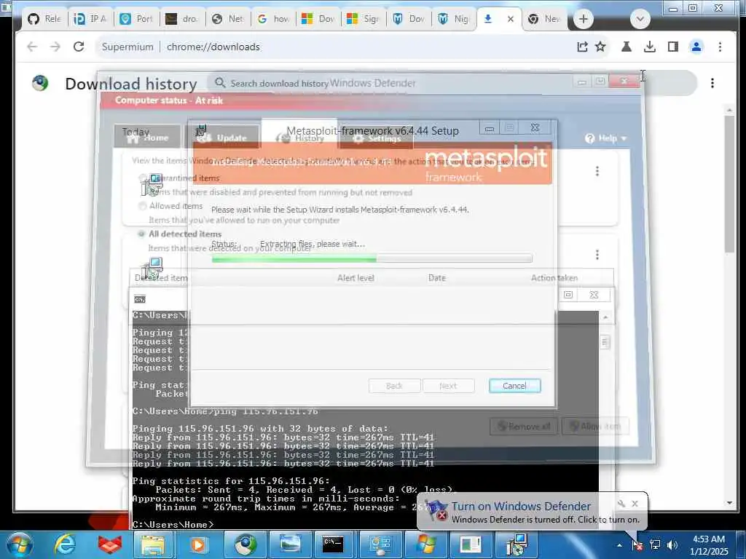Screen dimensions: 746x559
Task: Click the share page icon in address bar
Action: click(582, 47)
